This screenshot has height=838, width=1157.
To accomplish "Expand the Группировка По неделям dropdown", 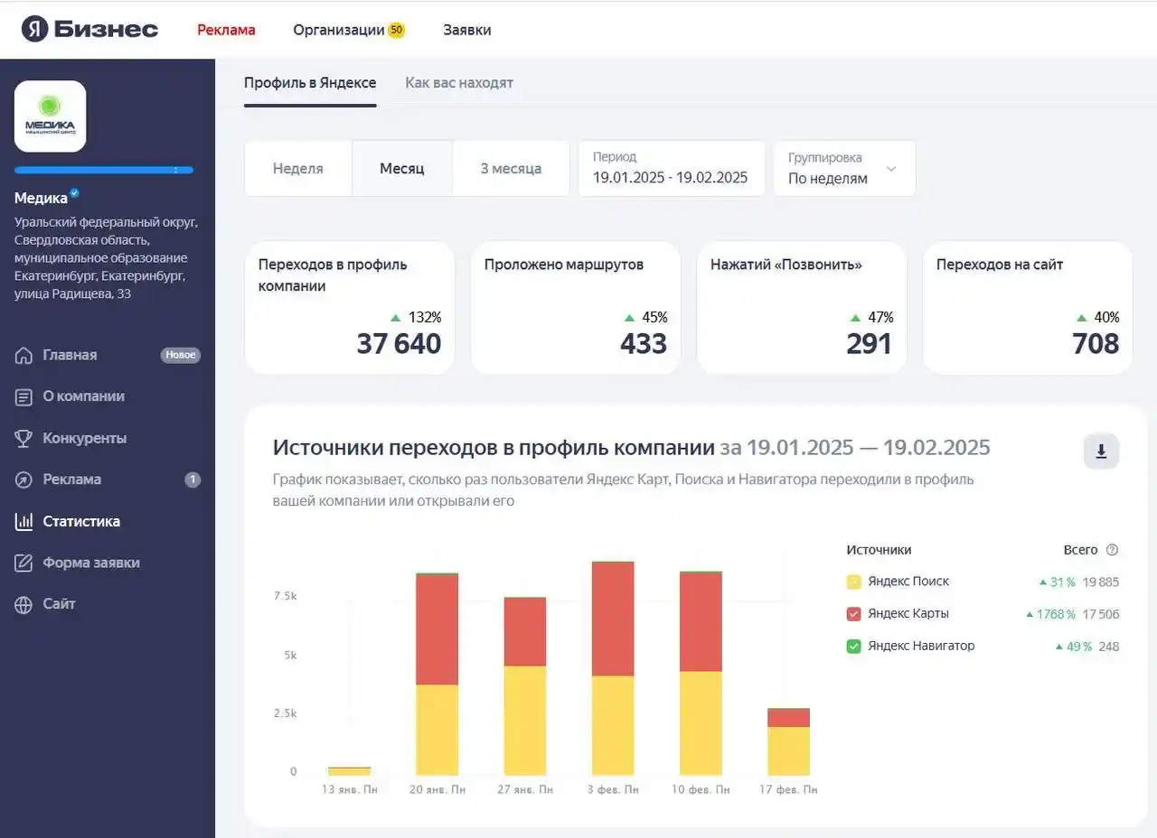I will (844, 168).
